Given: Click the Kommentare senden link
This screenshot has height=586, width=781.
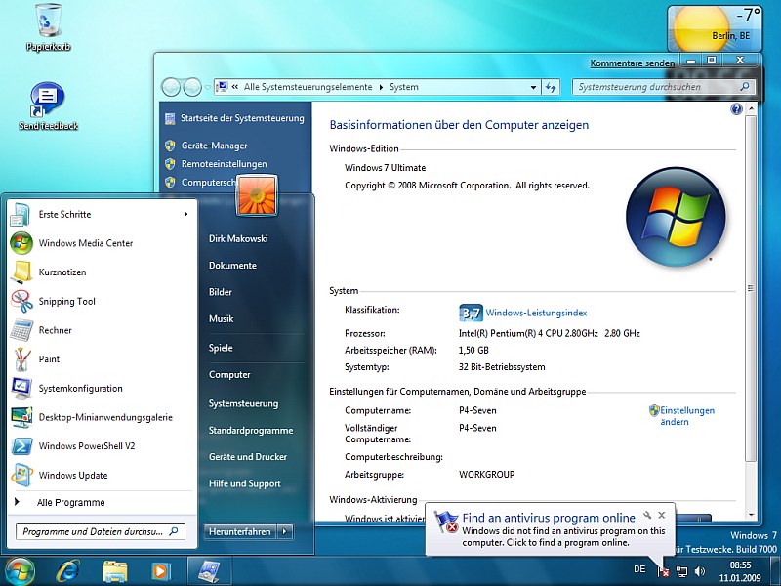Looking at the screenshot, I should (x=633, y=63).
